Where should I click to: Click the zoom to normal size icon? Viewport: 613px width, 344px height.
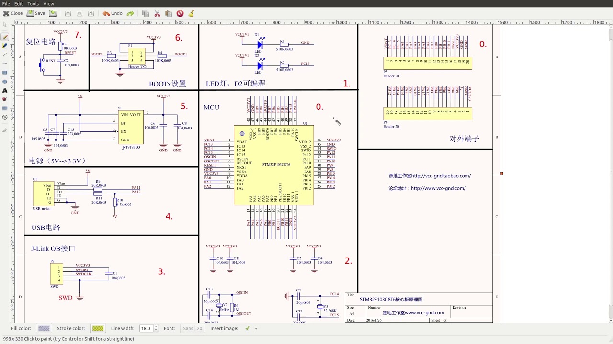pyautogui.click(x=91, y=13)
